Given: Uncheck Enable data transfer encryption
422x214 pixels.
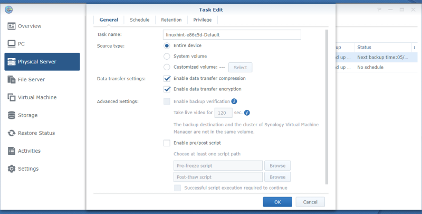Looking at the screenshot, I should pyautogui.click(x=167, y=89).
